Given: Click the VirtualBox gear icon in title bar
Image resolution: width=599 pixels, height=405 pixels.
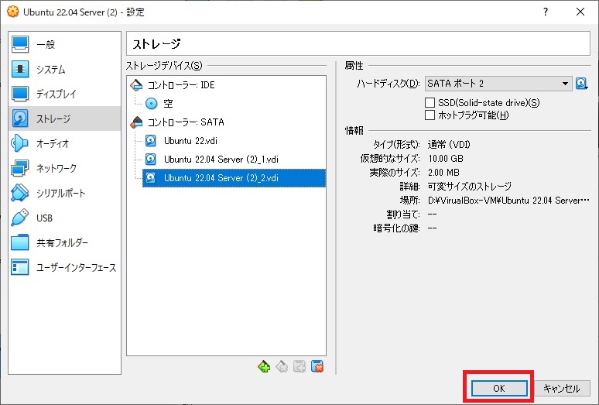Looking at the screenshot, I should coord(12,12).
